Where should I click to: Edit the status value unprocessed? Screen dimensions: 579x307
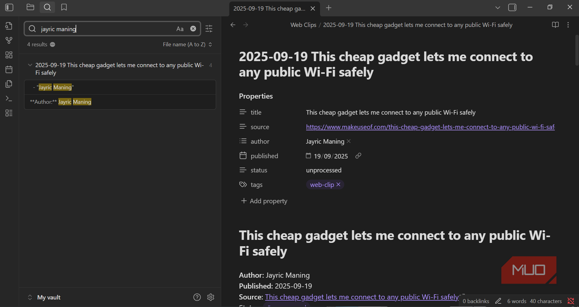tap(324, 170)
